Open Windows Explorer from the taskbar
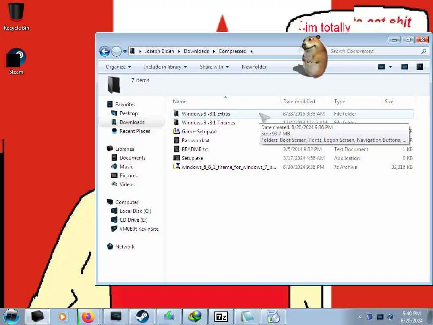Image resolution: width=433 pixels, height=325 pixels. pos(38,317)
